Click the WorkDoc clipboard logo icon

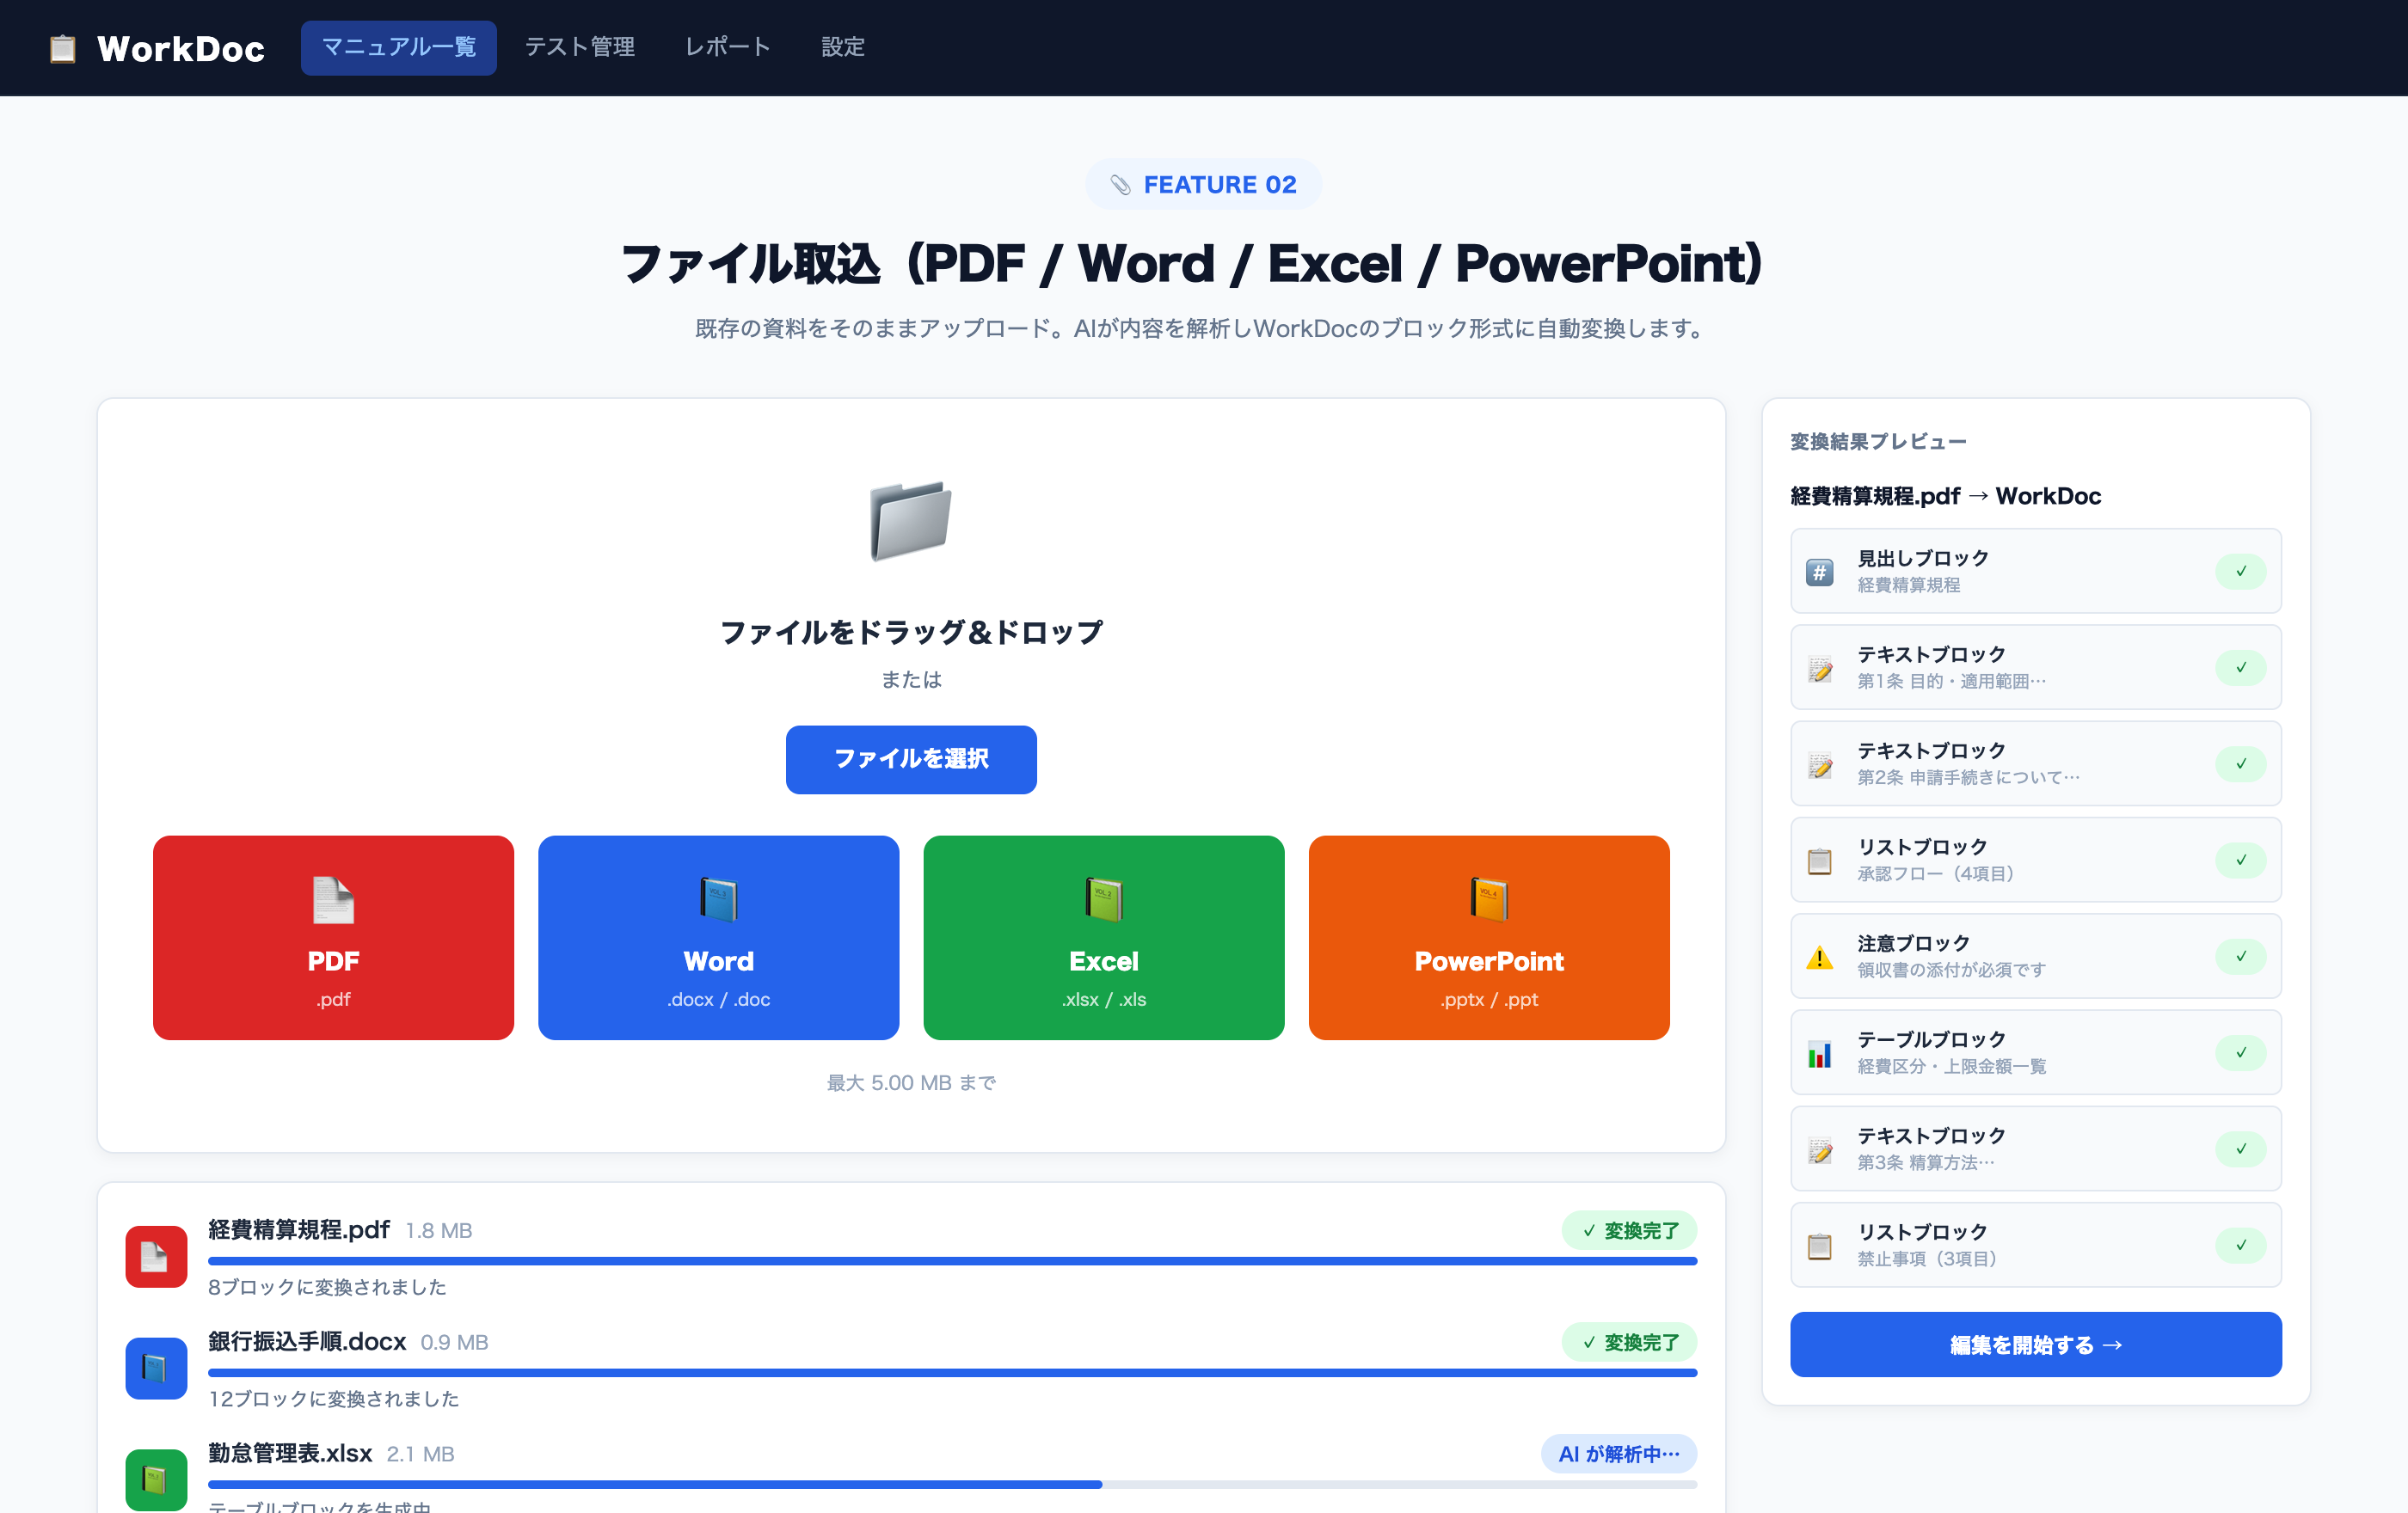(63, 48)
